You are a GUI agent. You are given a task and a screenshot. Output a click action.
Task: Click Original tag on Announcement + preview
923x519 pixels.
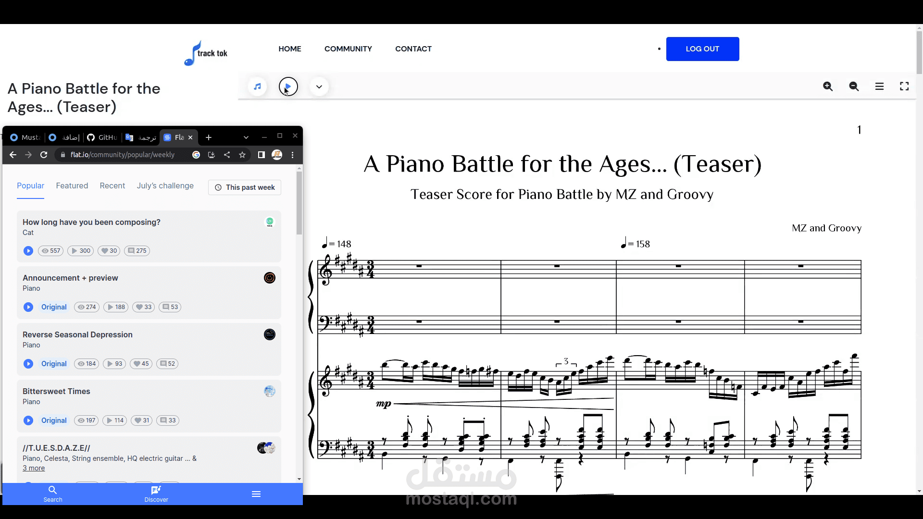click(54, 307)
